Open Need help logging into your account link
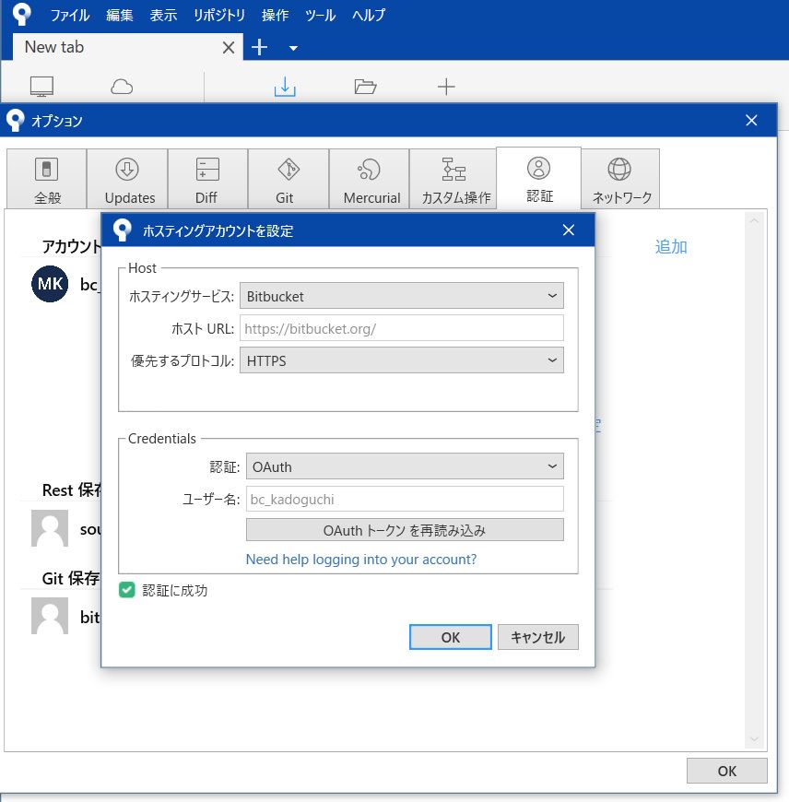This screenshot has width=789, height=802. point(361,559)
